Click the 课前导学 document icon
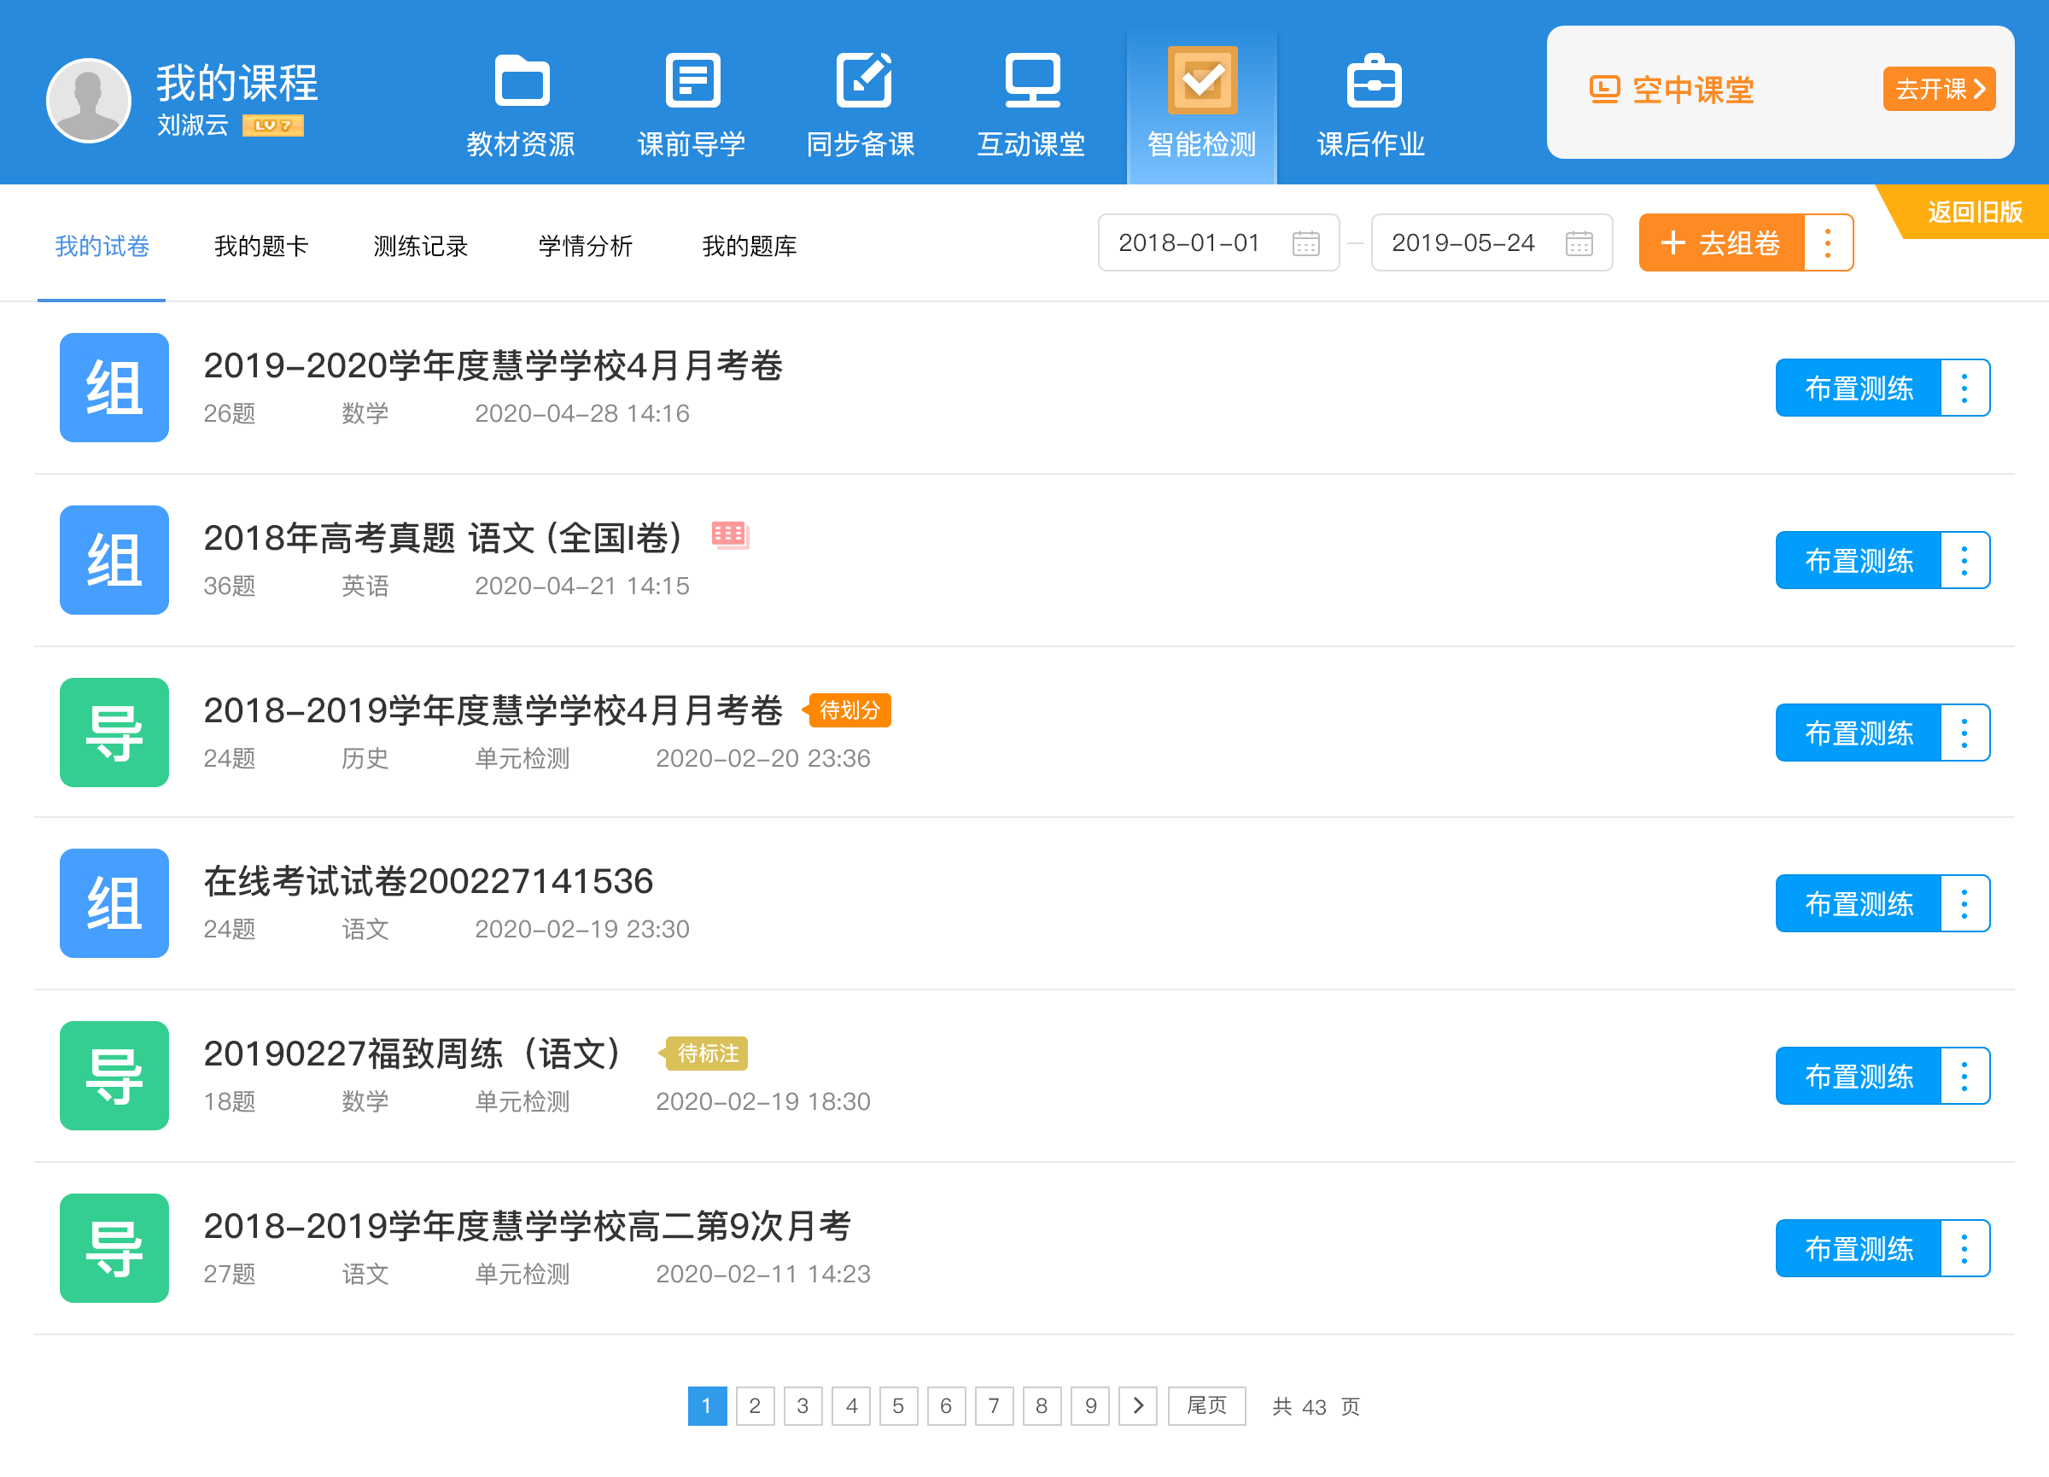2049x1477 pixels. 692,82
